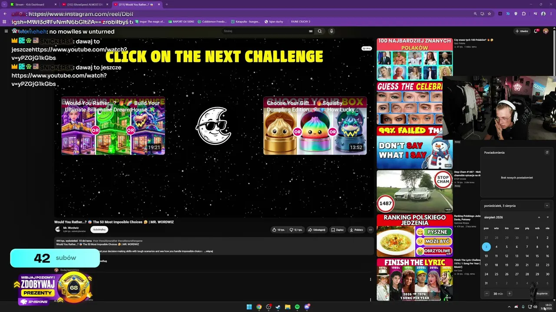Open Spotify from the taskbar
This screenshot has height=312, width=556.
pos(297,307)
